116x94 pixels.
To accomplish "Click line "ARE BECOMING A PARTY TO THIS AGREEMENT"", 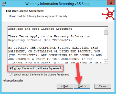I will point(50,59).
